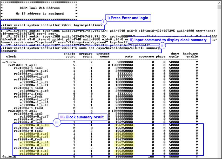
Task: Select the "rc21008a-1_iod0" clock name
Action: point(28,88)
